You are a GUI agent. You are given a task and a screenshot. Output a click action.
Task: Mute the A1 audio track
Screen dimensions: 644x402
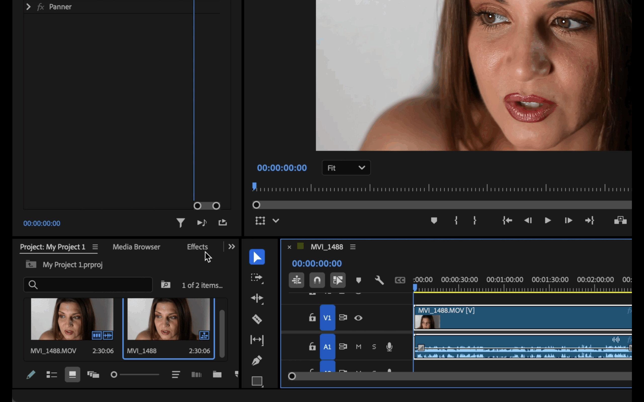tap(358, 347)
